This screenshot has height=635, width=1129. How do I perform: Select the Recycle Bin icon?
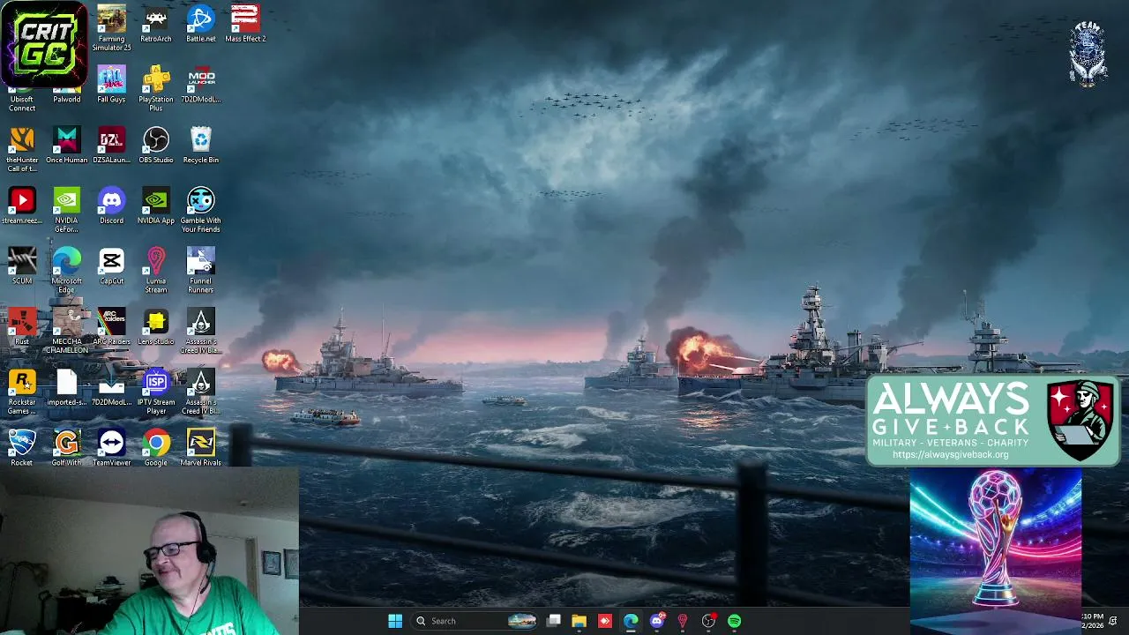coord(200,146)
